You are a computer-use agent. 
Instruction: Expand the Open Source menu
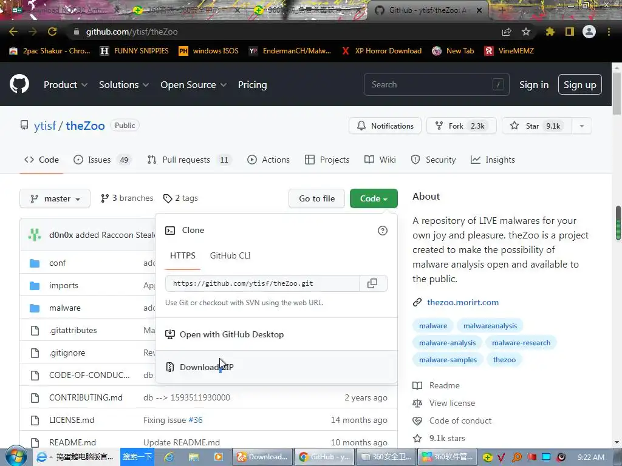pos(194,84)
